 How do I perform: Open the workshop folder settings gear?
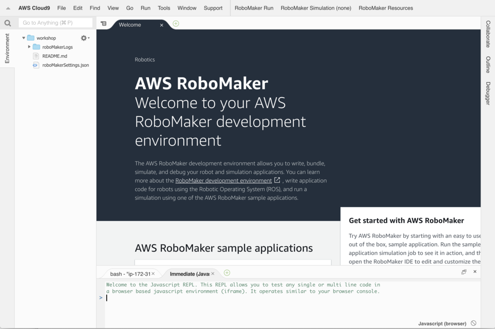pyautogui.click(x=84, y=38)
